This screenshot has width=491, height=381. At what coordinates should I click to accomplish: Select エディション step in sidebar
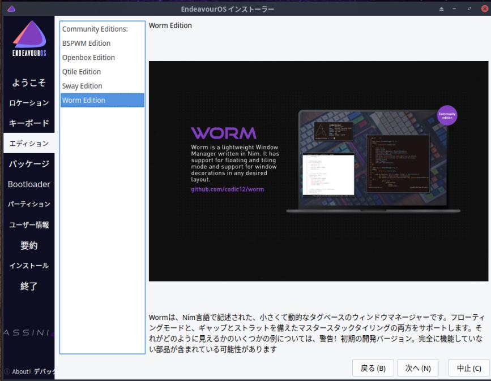[29, 144]
